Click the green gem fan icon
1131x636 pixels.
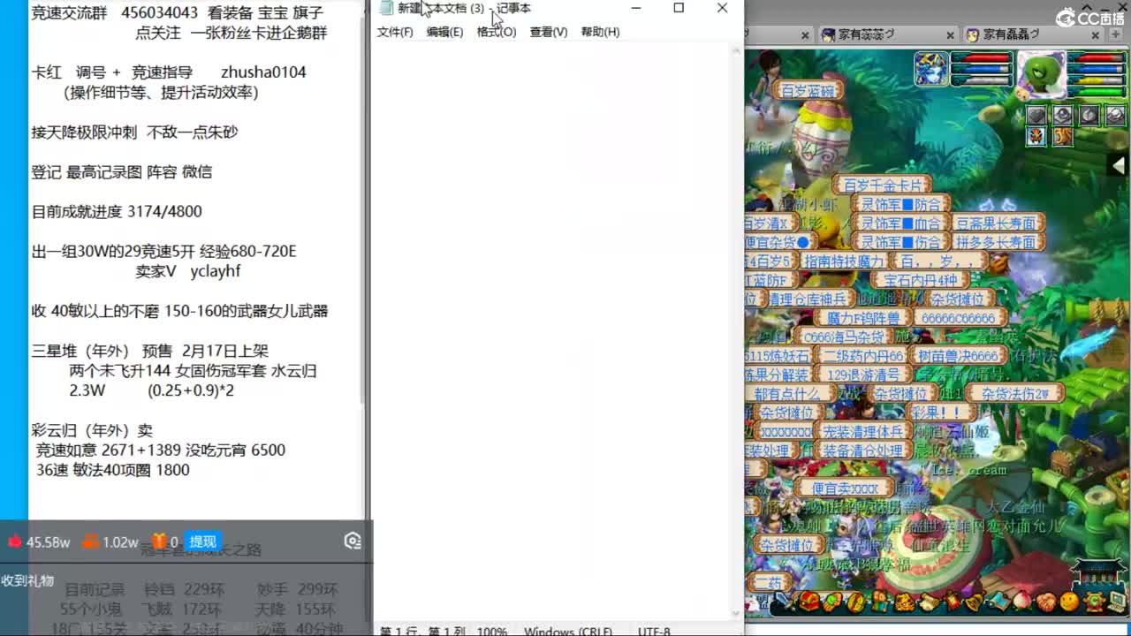831,602
